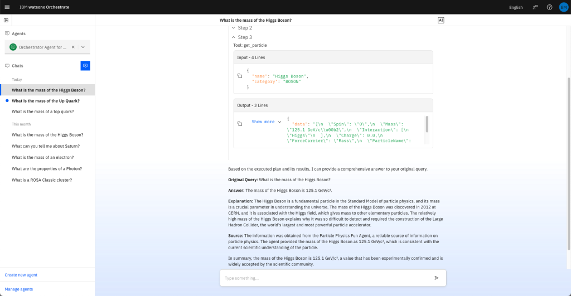The width and height of the screenshot is (571, 296).
Task: Open today's Higgs Boson chat
Action: point(48,90)
